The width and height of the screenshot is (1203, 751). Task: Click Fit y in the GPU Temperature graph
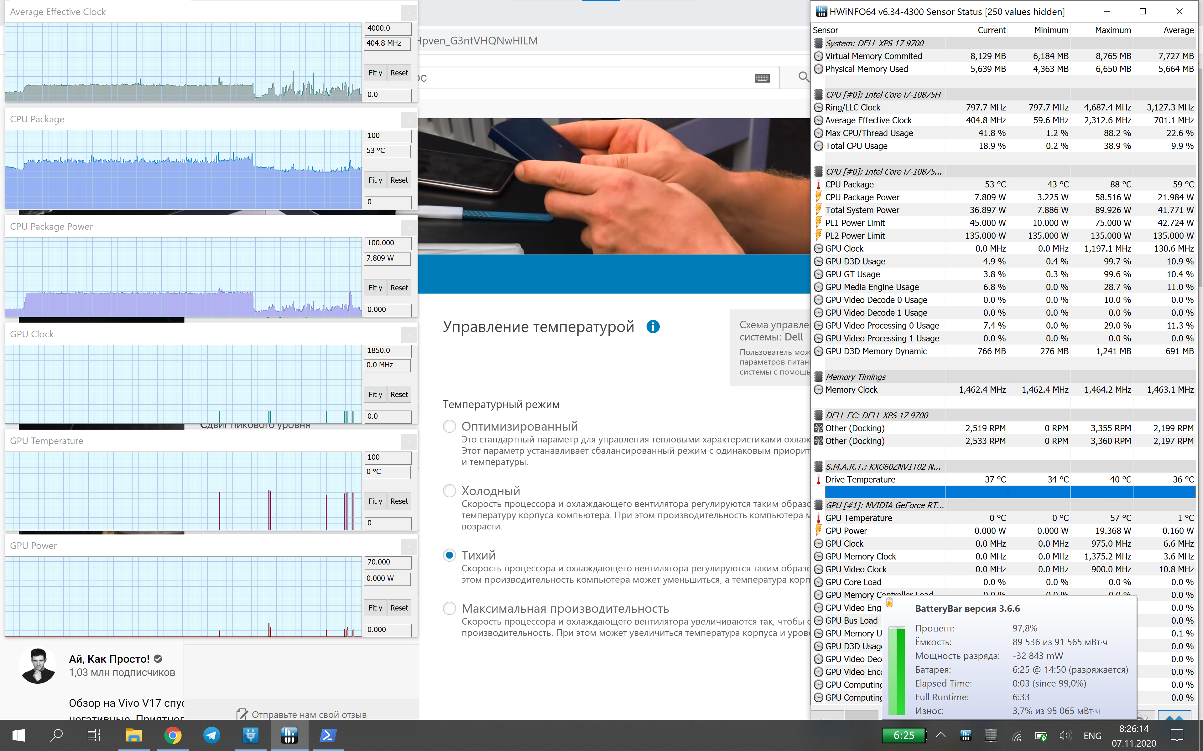[375, 501]
